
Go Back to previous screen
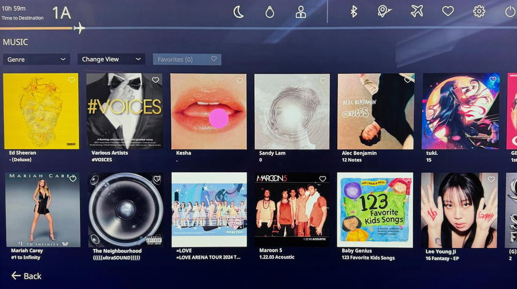(x=26, y=276)
